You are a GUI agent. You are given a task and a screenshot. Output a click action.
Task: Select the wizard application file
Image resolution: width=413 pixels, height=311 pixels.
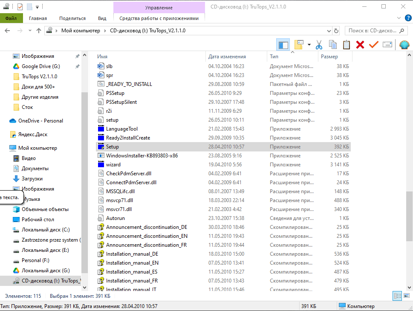click(x=223, y=165)
